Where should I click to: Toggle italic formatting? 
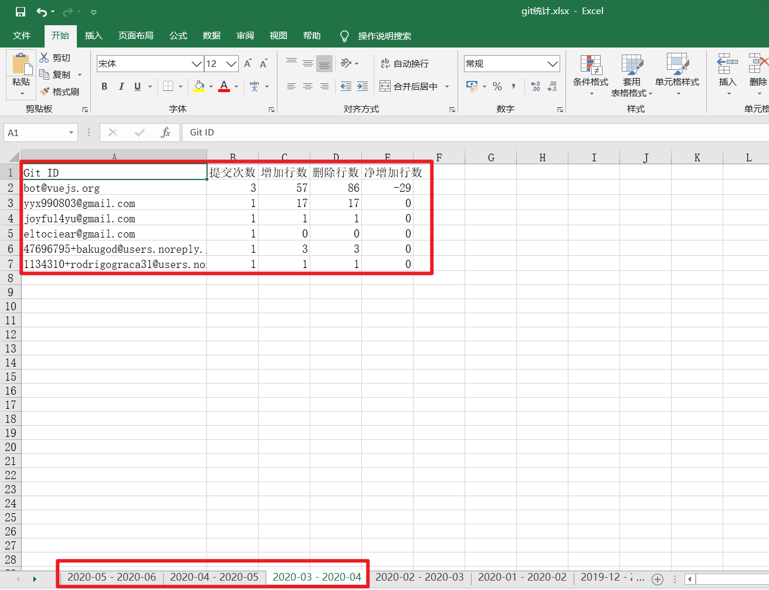coord(121,86)
